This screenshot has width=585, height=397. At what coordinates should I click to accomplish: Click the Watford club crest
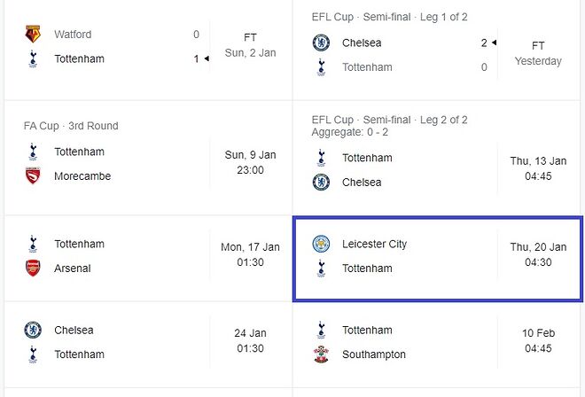click(x=33, y=35)
